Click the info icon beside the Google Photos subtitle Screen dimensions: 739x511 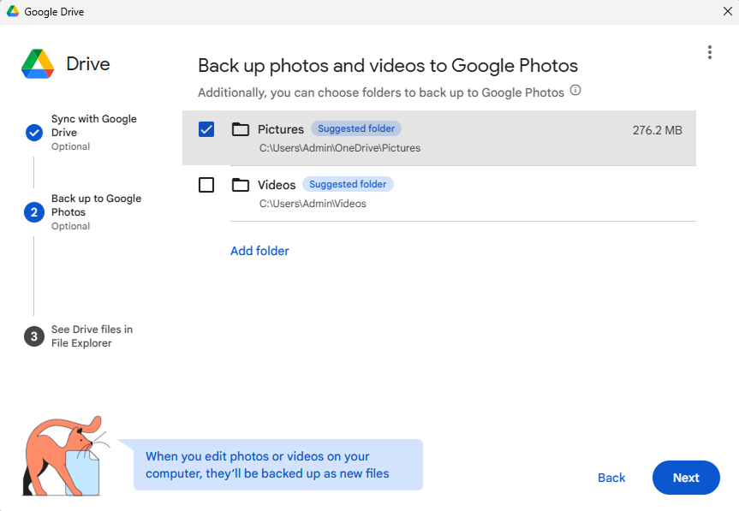(575, 91)
